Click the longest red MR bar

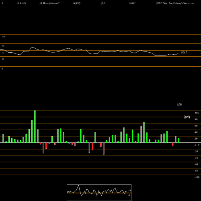pyautogui.click(x=104, y=149)
